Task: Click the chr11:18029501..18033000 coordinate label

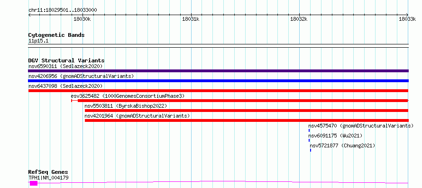Action: click(x=63, y=10)
